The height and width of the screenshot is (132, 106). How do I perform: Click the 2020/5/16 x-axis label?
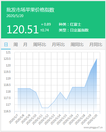click(x=68, y=119)
